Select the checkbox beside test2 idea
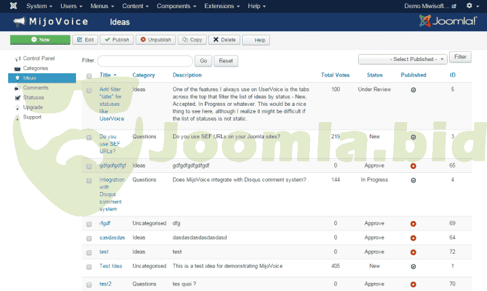The image size is (487, 291). click(x=89, y=284)
